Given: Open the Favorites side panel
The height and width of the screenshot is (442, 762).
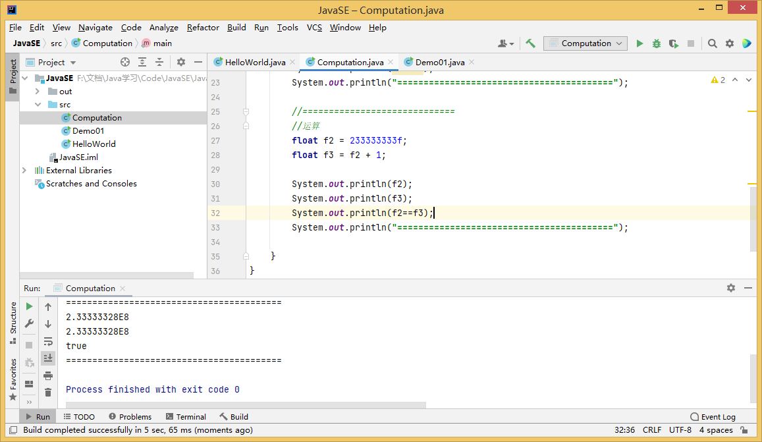Looking at the screenshot, I should pos(13,379).
